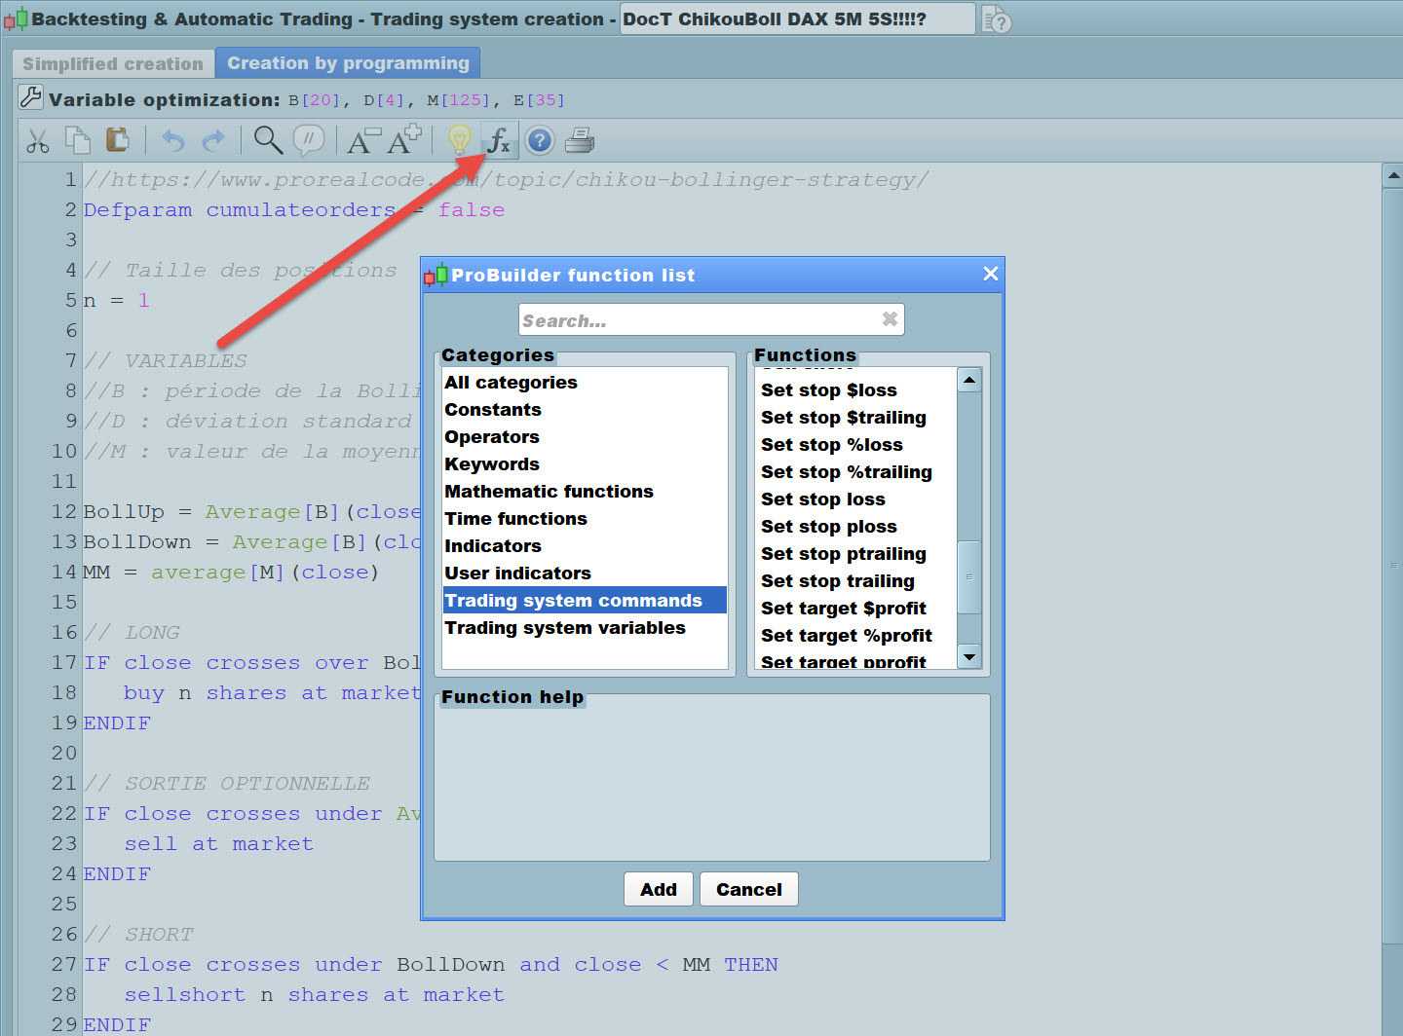Select function Set stop loss
The image size is (1403, 1036).
(x=856, y=499)
